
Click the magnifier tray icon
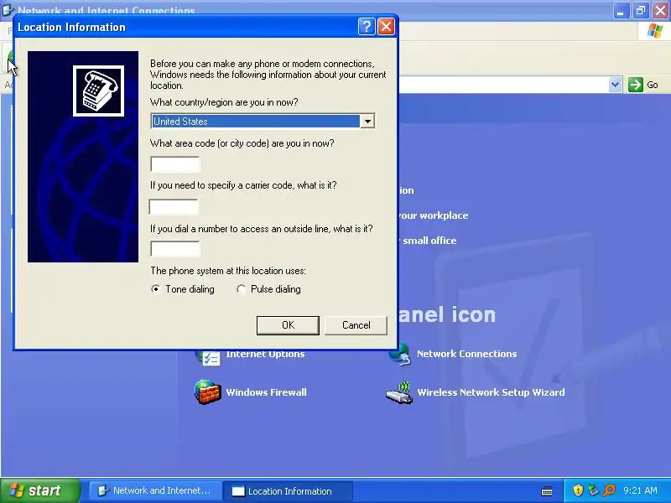[x=609, y=490]
